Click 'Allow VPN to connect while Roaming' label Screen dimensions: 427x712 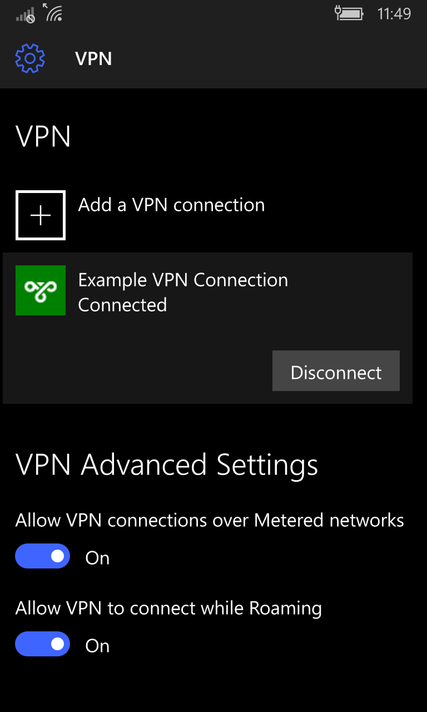click(168, 608)
